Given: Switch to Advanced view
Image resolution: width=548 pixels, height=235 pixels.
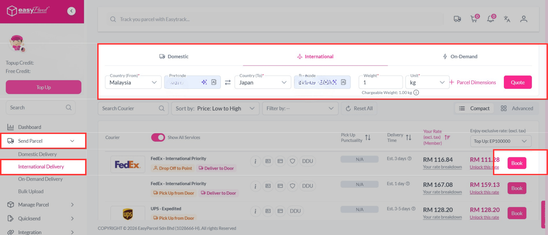Looking at the screenshot, I should (x=517, y=108).
